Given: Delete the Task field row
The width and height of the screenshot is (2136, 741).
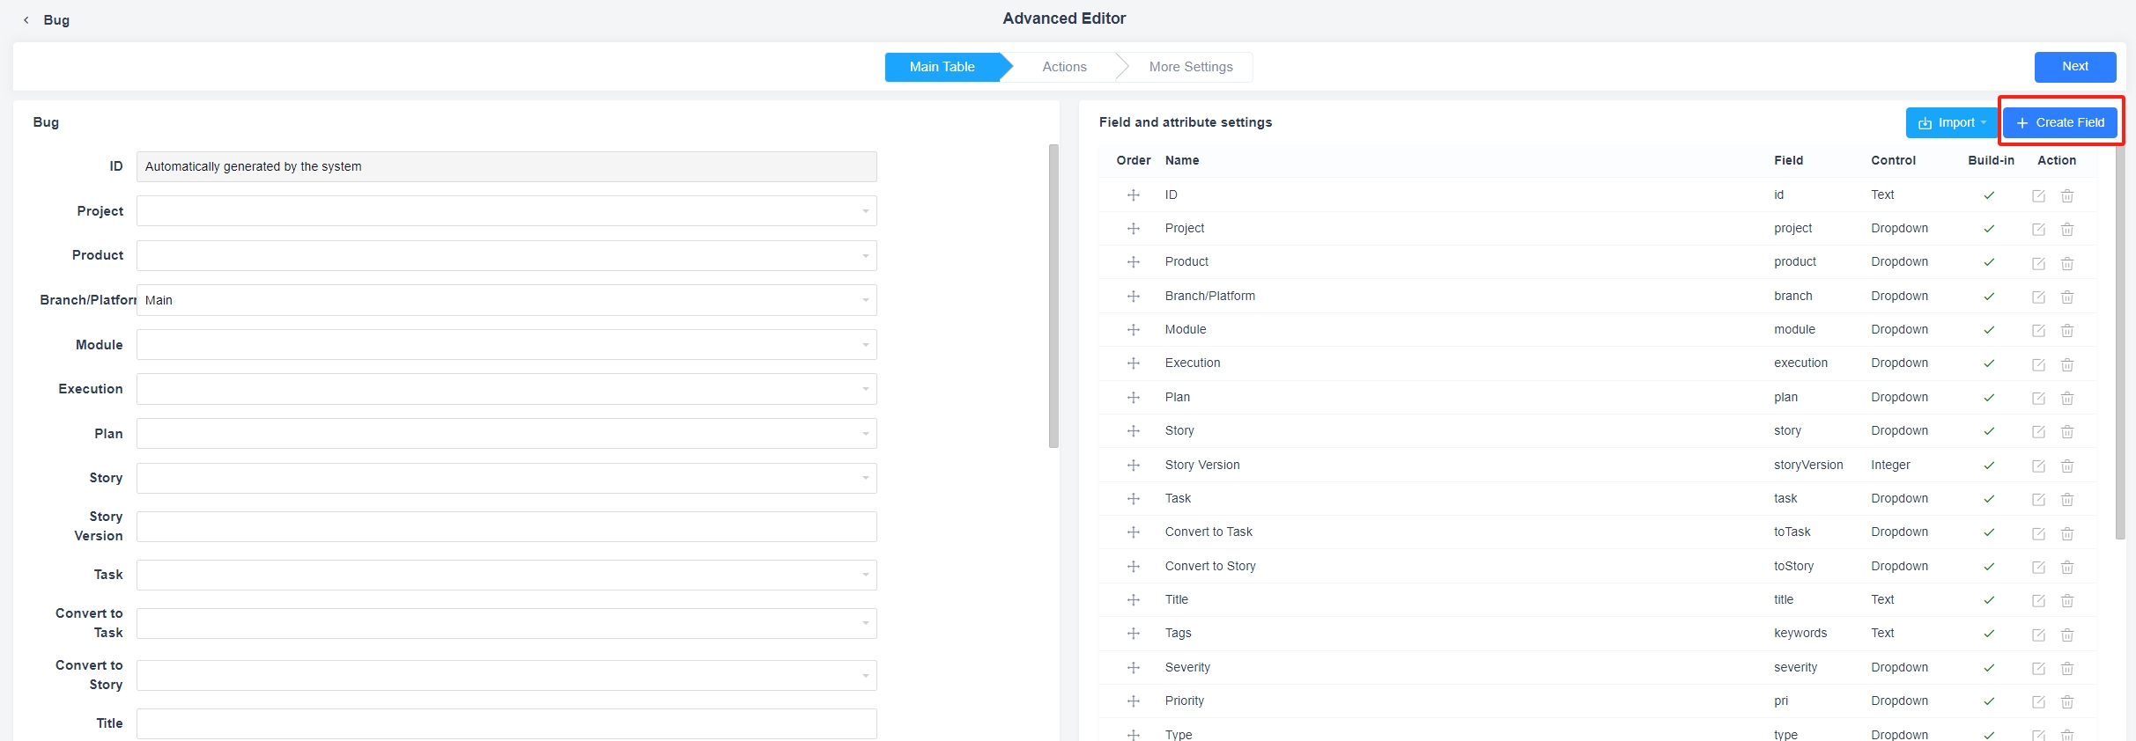Looking at the screenshot, I should tap(2067, 500).
